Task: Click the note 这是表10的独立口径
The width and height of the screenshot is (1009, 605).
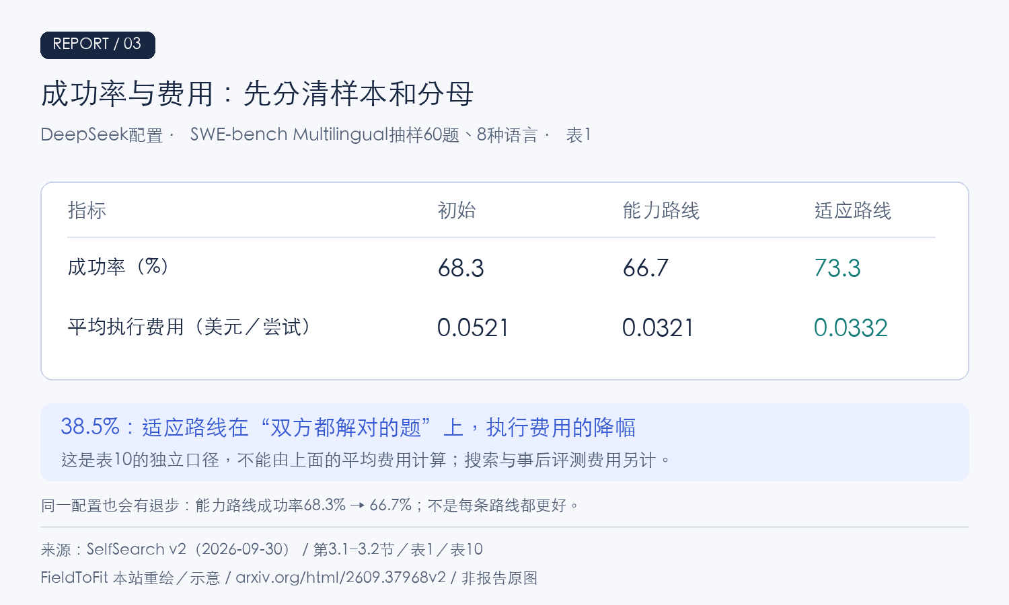Action: pyautogui.click(x=141, y=460)
